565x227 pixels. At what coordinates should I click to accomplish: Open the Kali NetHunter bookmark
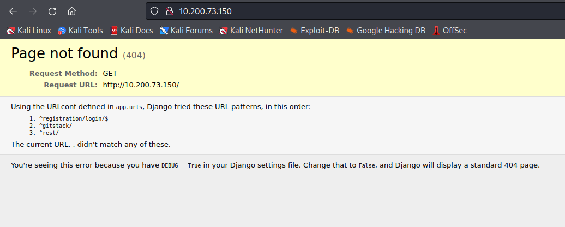(251, 31)
